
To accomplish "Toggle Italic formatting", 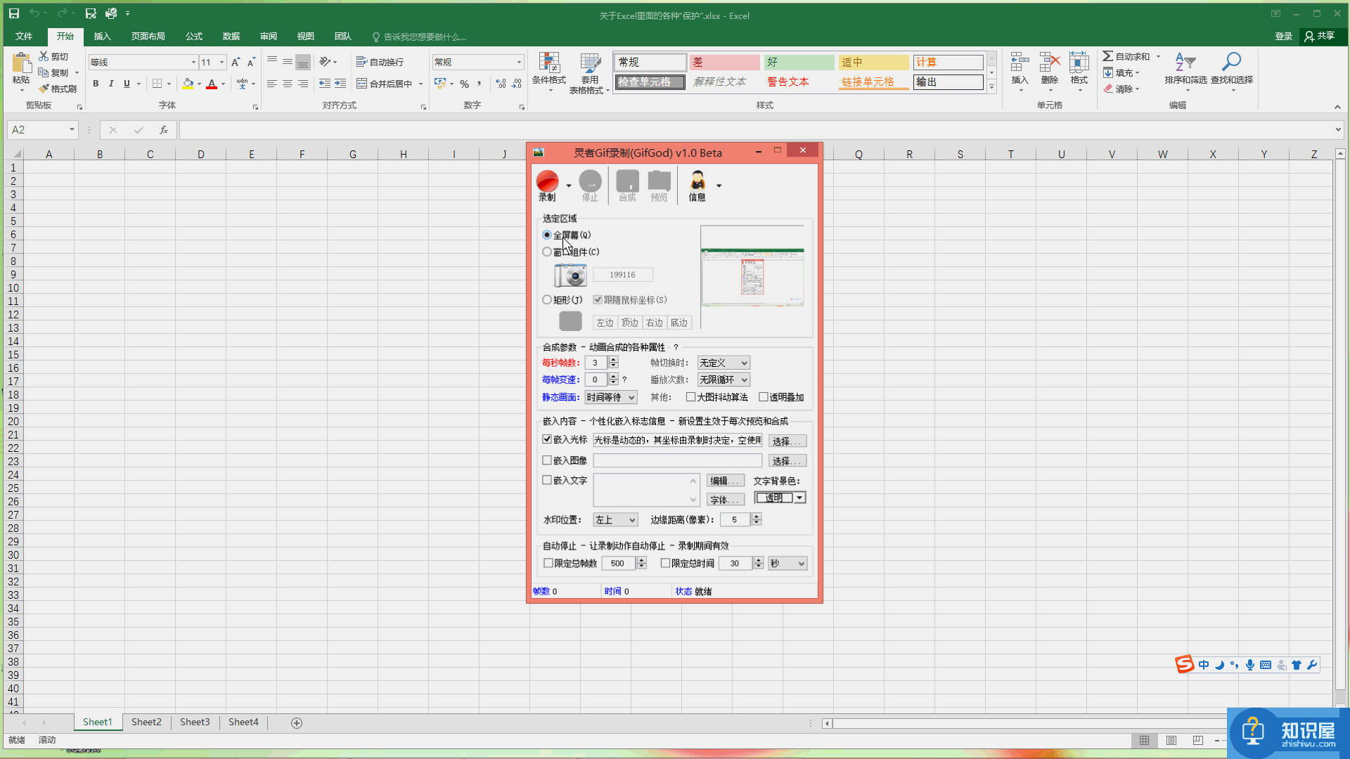I will click(111, 84).
